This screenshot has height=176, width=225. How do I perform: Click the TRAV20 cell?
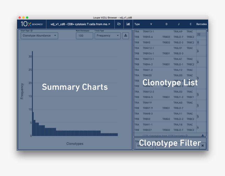tap(147, 75)
